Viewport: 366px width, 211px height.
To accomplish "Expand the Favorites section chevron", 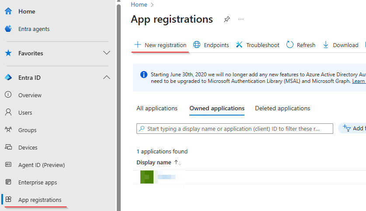I will click(107, 53).
